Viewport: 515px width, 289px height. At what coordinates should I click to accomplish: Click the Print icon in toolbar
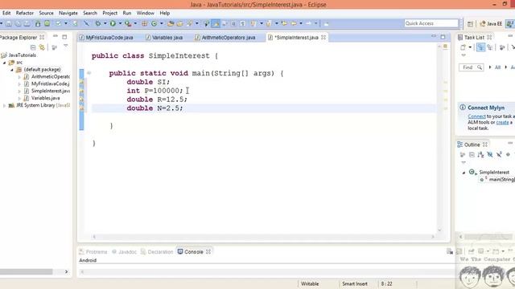27,23
